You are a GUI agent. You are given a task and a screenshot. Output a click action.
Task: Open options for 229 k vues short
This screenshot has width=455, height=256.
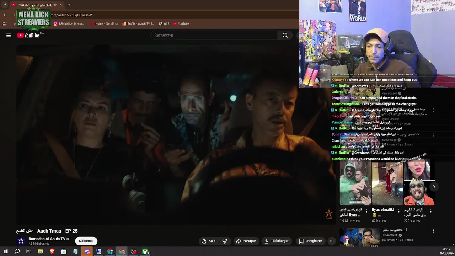[431, 211]
